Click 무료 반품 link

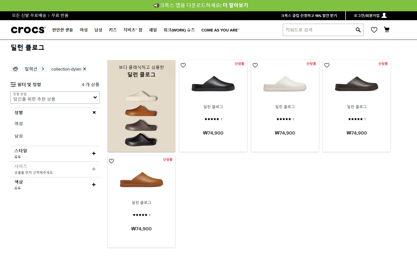click(x=60, y=15)
